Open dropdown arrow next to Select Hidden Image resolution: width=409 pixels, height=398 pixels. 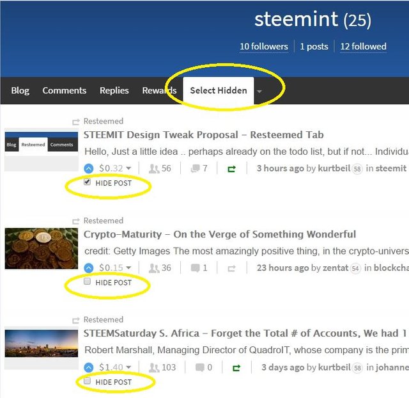tap(259, 92)
